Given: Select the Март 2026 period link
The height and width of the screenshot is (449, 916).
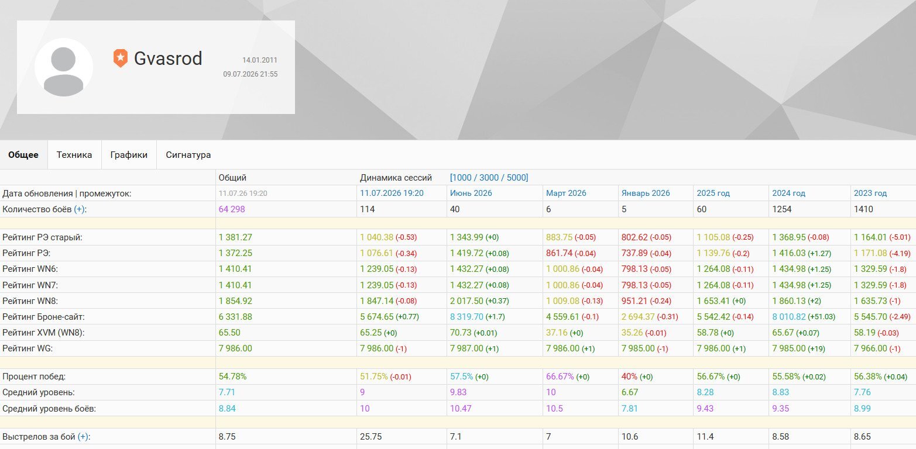Looking at the screenshot, I should [566, 193].
